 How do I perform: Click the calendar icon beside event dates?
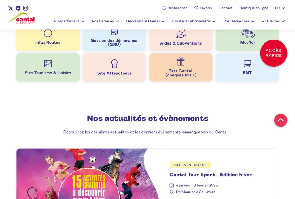point(172,185)
